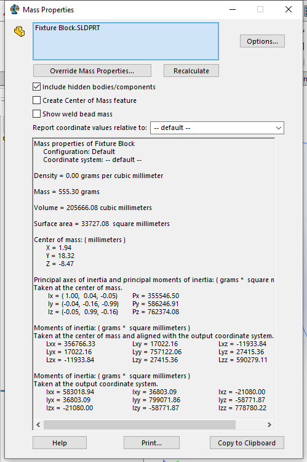
Task: Click the 'Izz = 778780.22' value
Action: point(242,408)
